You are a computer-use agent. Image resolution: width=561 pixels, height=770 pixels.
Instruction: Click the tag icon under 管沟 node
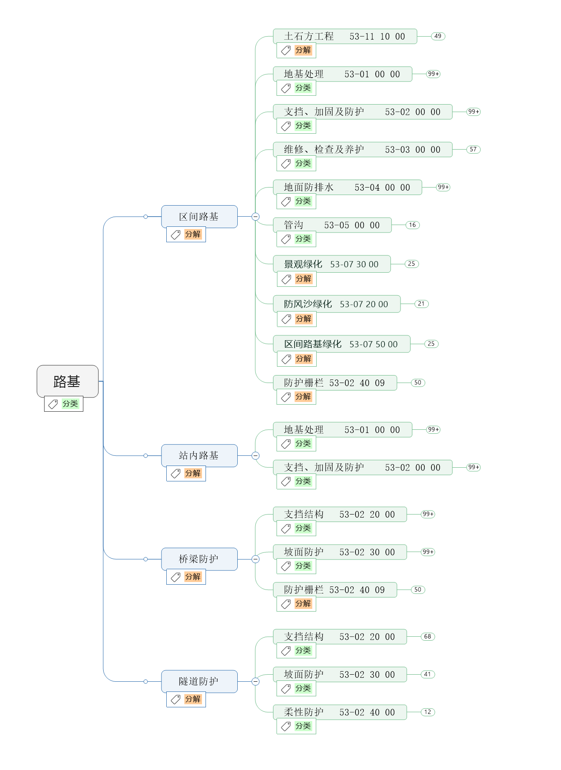286,240
